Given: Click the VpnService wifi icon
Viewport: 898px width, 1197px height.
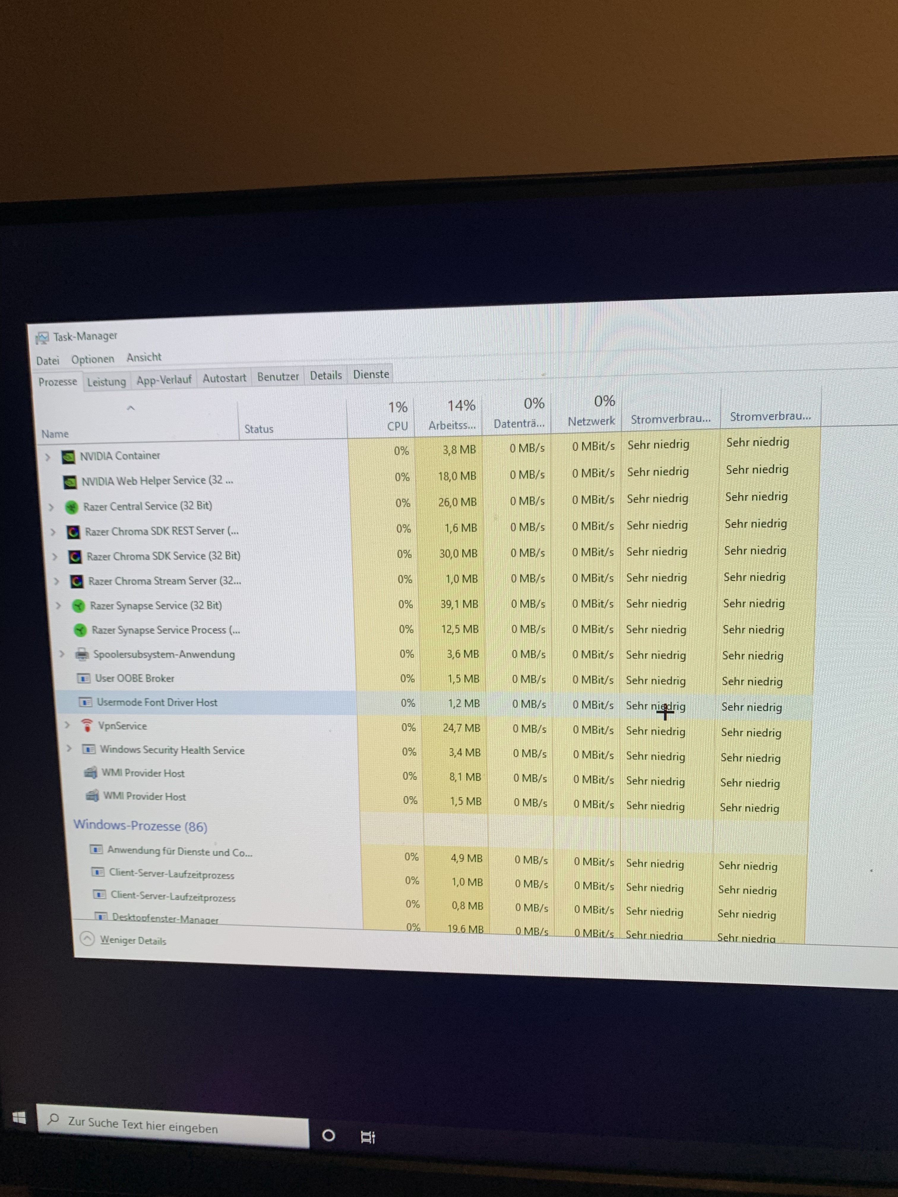Looking at the screenshot, I should tap(87, 726).
